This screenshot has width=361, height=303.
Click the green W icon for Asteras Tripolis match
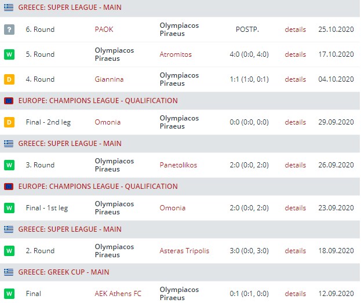pos(9,251)
